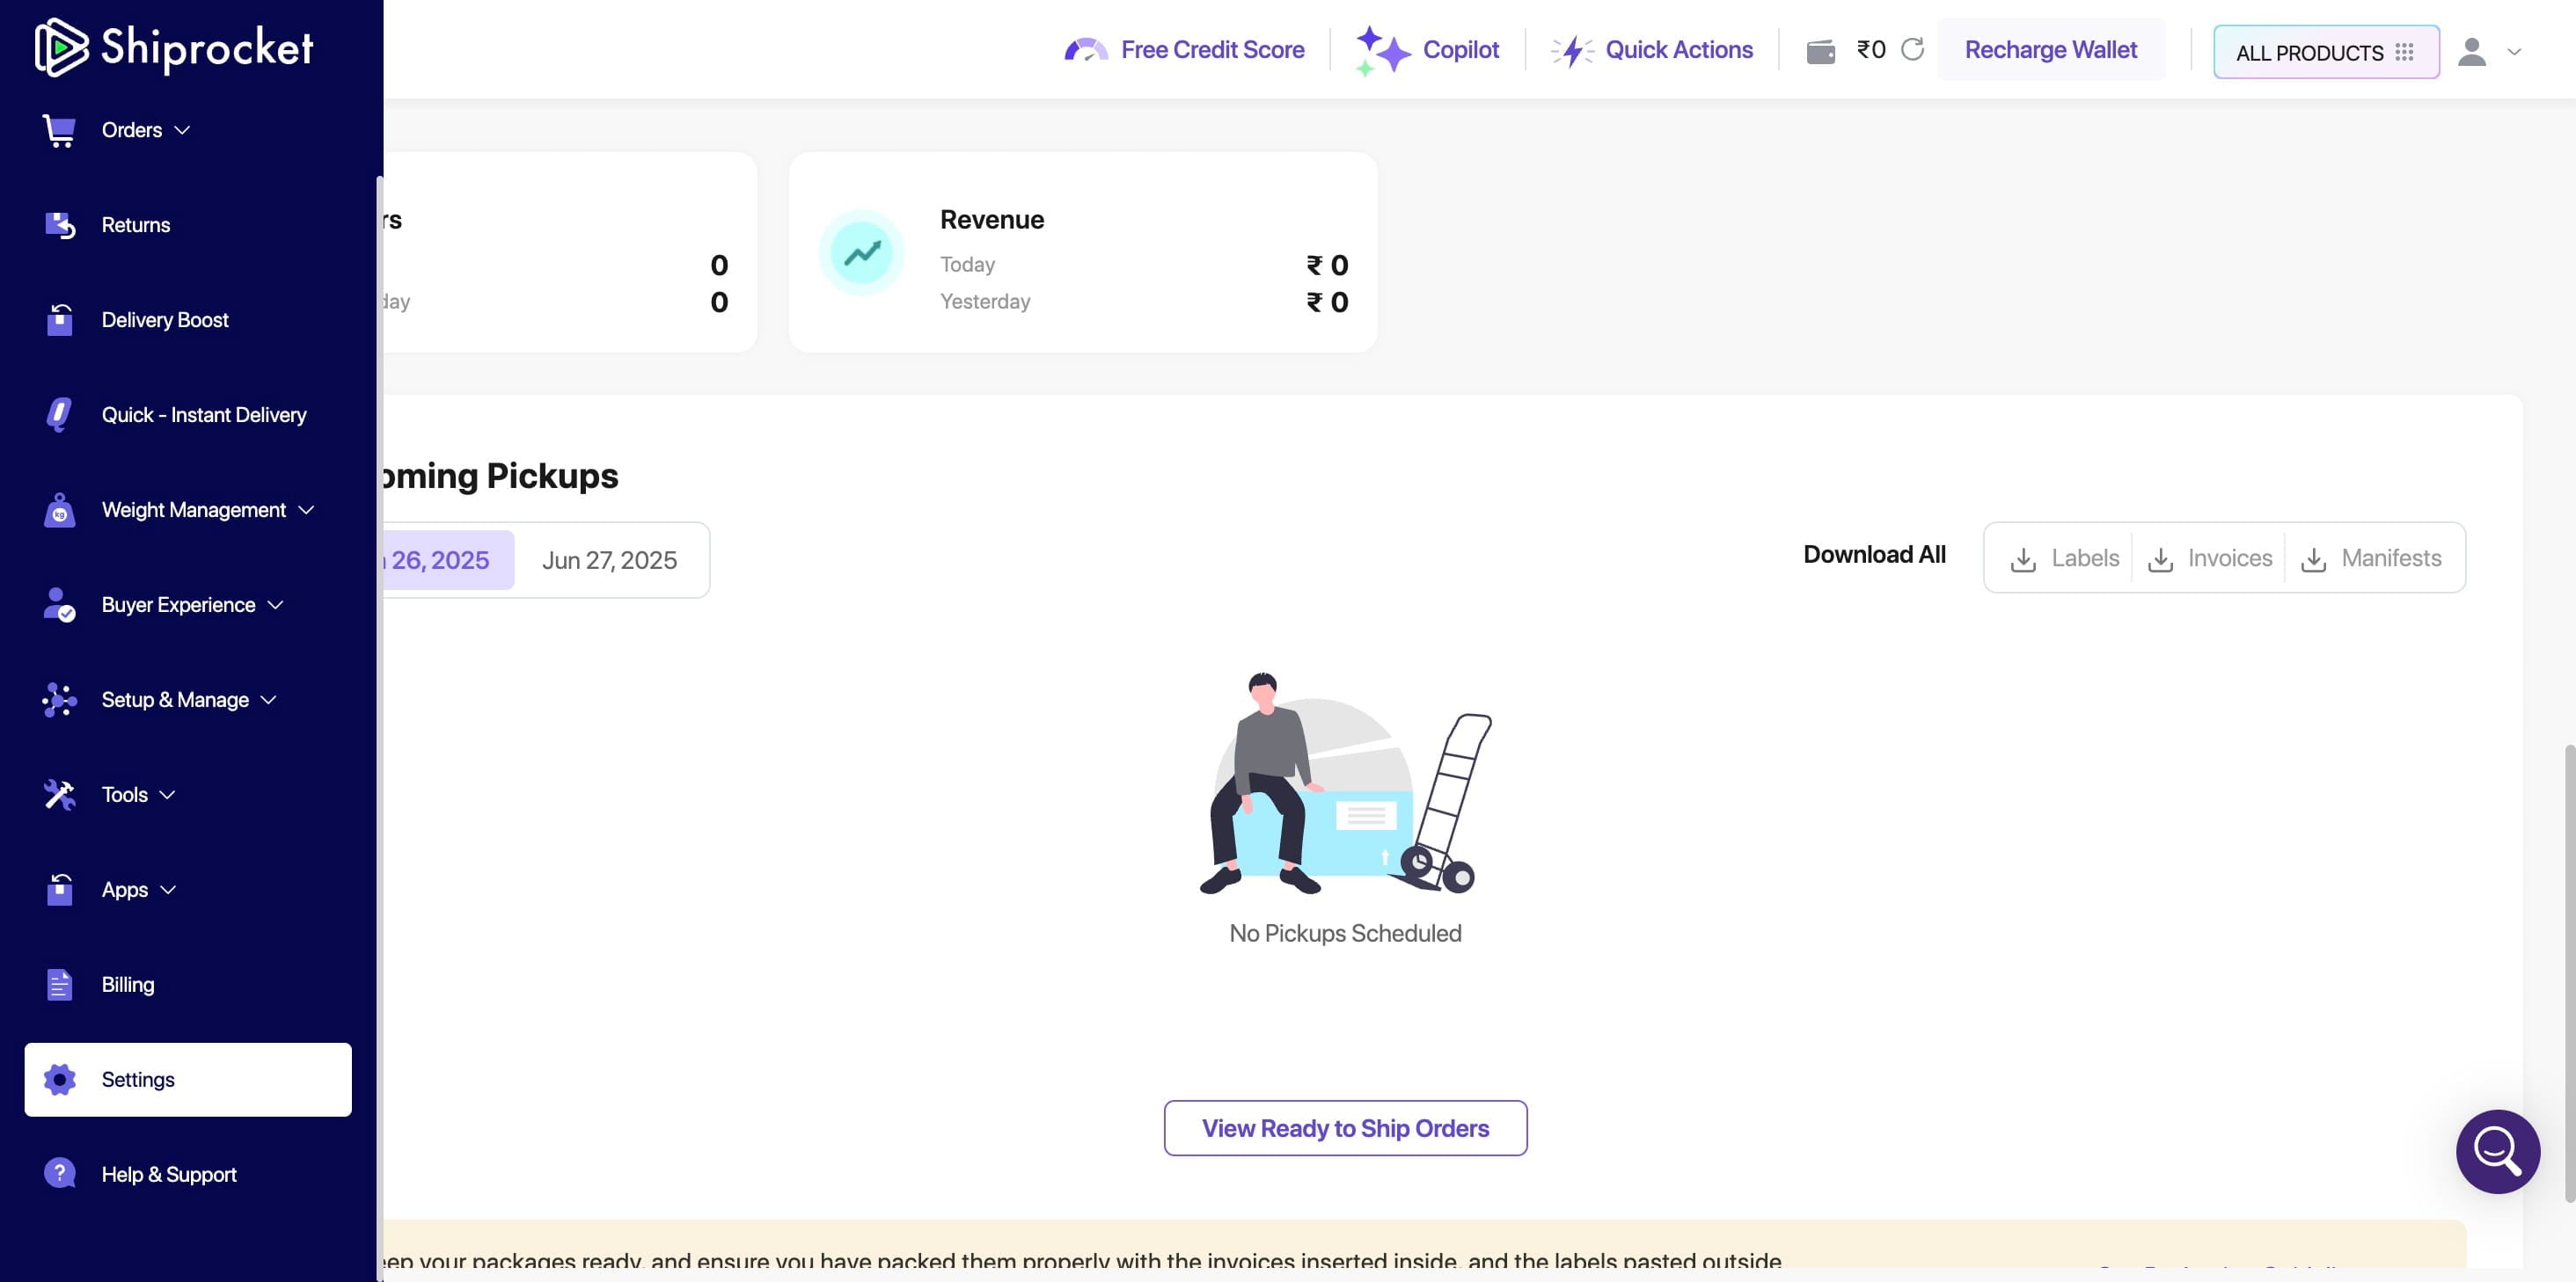Click the wallet balance refresh icon
Viewport: 2576px width, 1282px height.
1912,49
